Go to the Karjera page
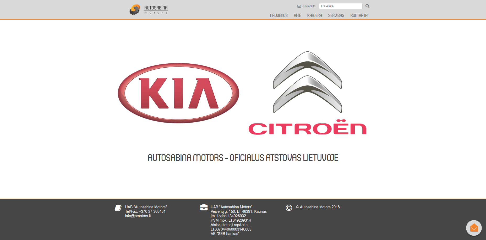Screen dimensions: 486x240 314,15
